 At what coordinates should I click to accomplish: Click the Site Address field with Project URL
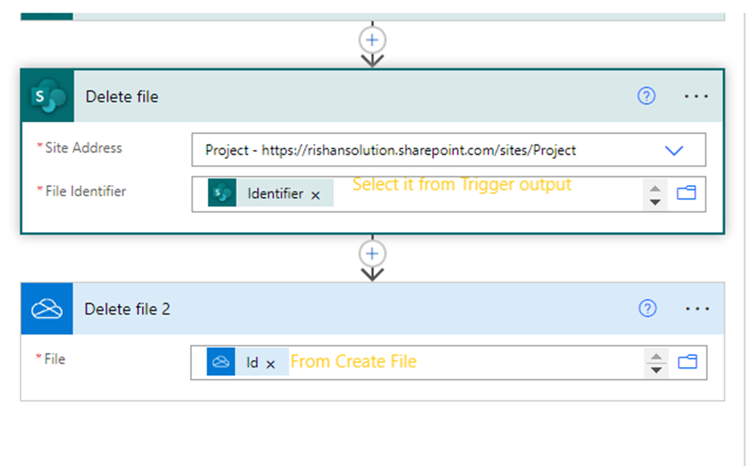(448, 150)
